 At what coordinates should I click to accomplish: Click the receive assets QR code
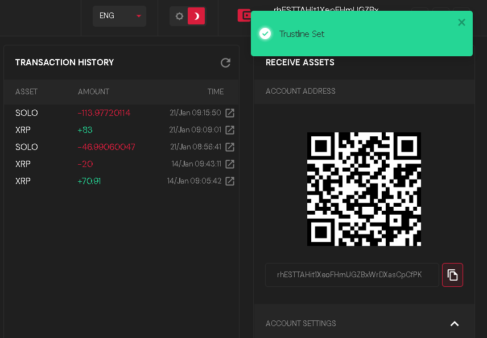364,189
